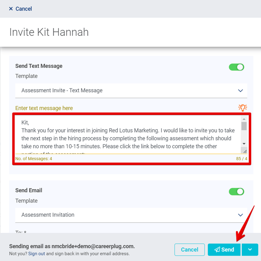Click the text message box resize handle
Screen dimensions: 261x261
point(244,151)
